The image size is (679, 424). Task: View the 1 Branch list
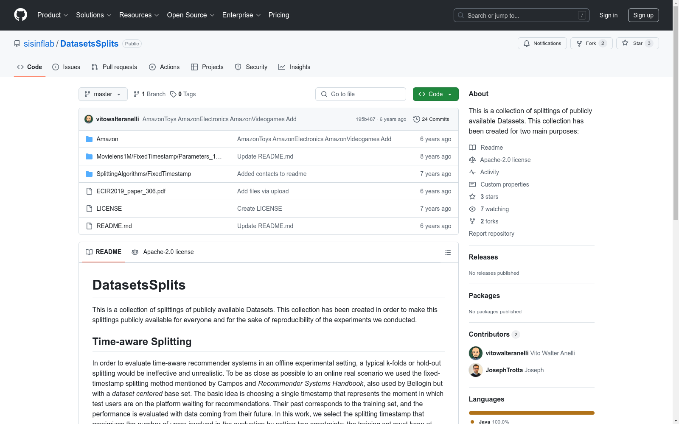coord(149,94)
